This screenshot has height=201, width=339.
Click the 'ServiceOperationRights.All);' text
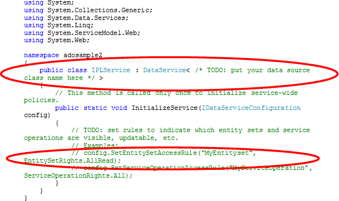coord(78,176)
